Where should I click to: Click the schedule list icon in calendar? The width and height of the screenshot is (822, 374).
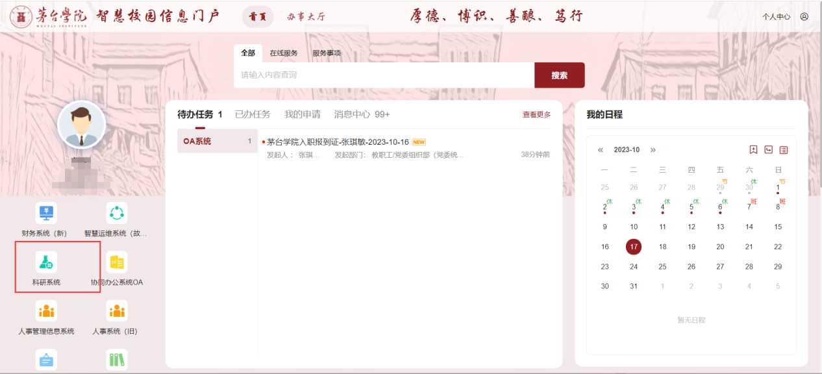[x=784, y=149]
